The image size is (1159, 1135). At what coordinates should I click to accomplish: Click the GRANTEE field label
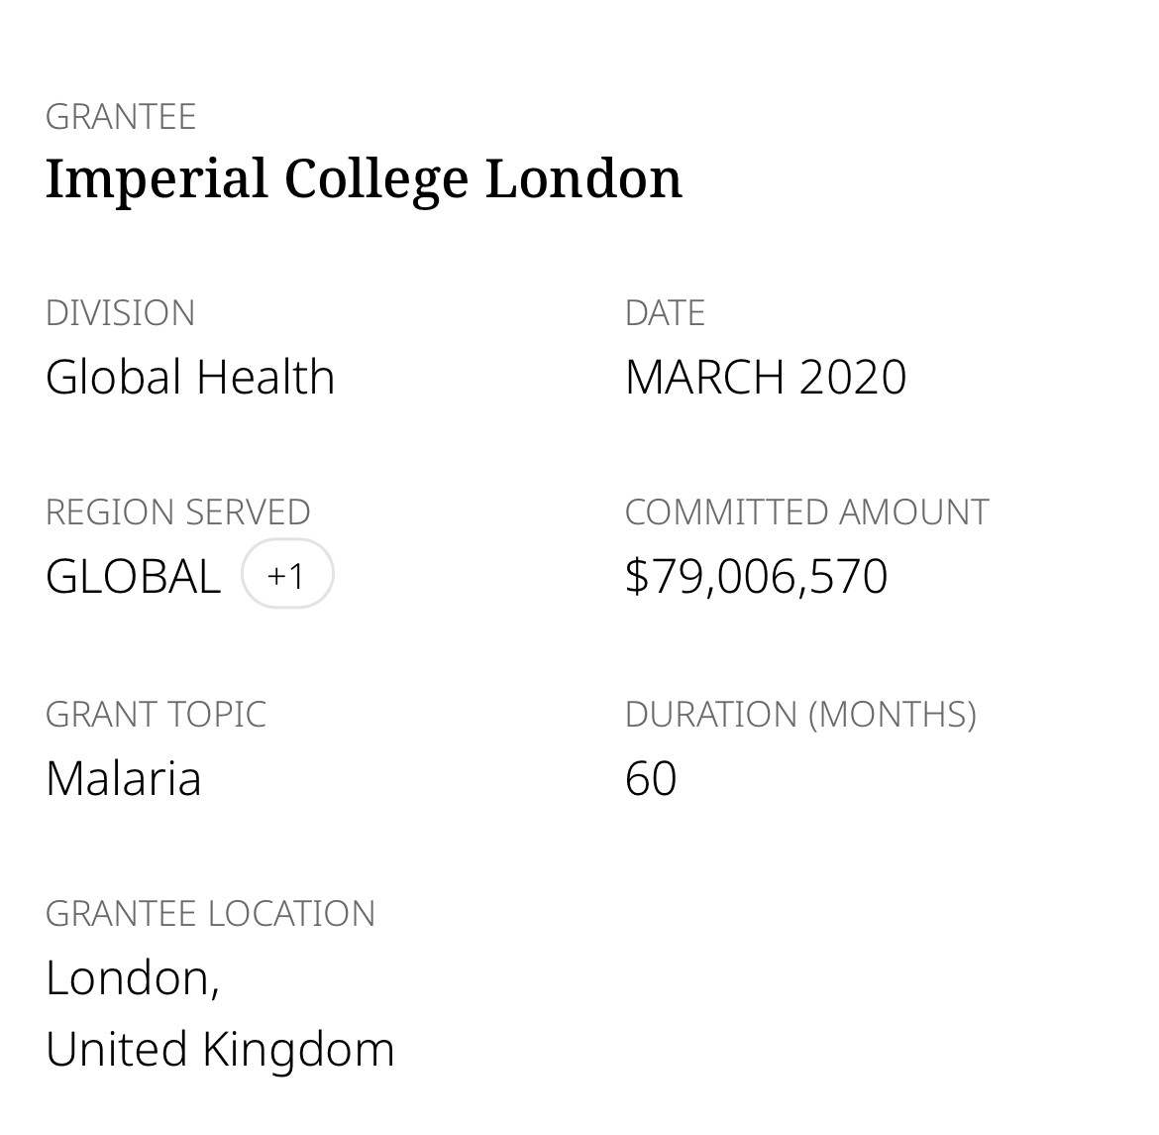(121, 117)
